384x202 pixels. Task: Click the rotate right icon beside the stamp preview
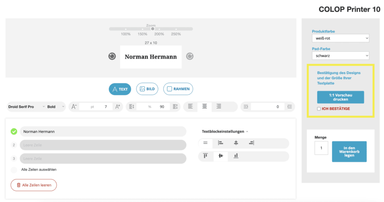tap(190, 57)
